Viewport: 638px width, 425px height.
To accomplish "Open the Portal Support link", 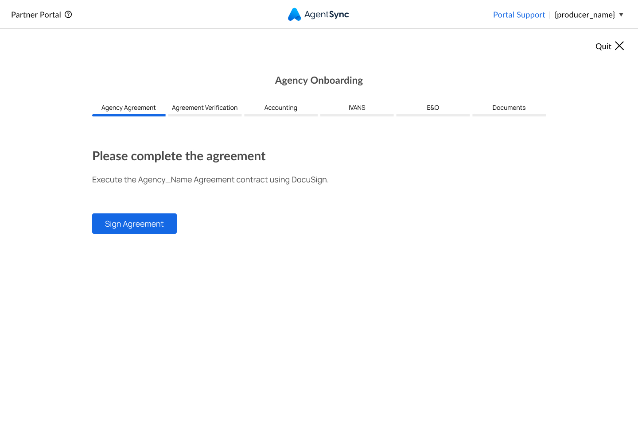I will (x=519, y=15).
